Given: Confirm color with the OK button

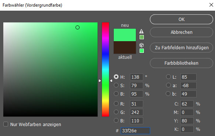Looking at the screenshot, I should [181, 19].
